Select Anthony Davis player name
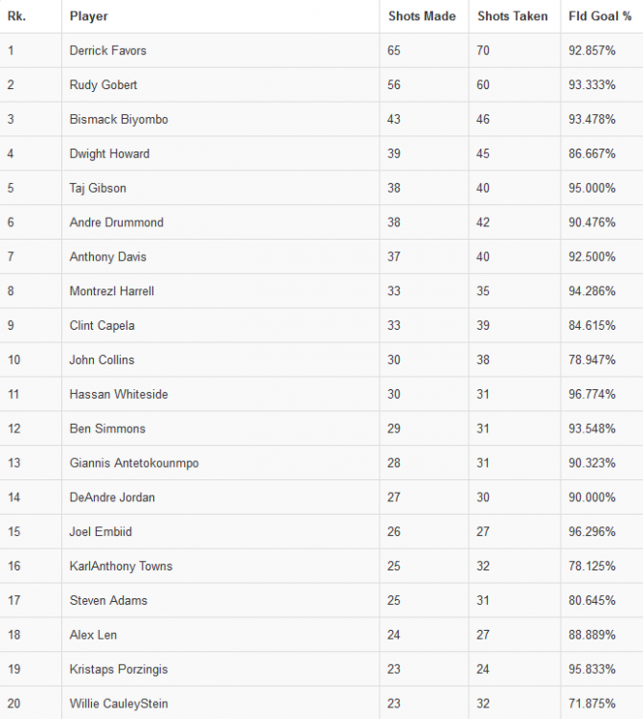 pyautogui.click(x=108, y=257)
